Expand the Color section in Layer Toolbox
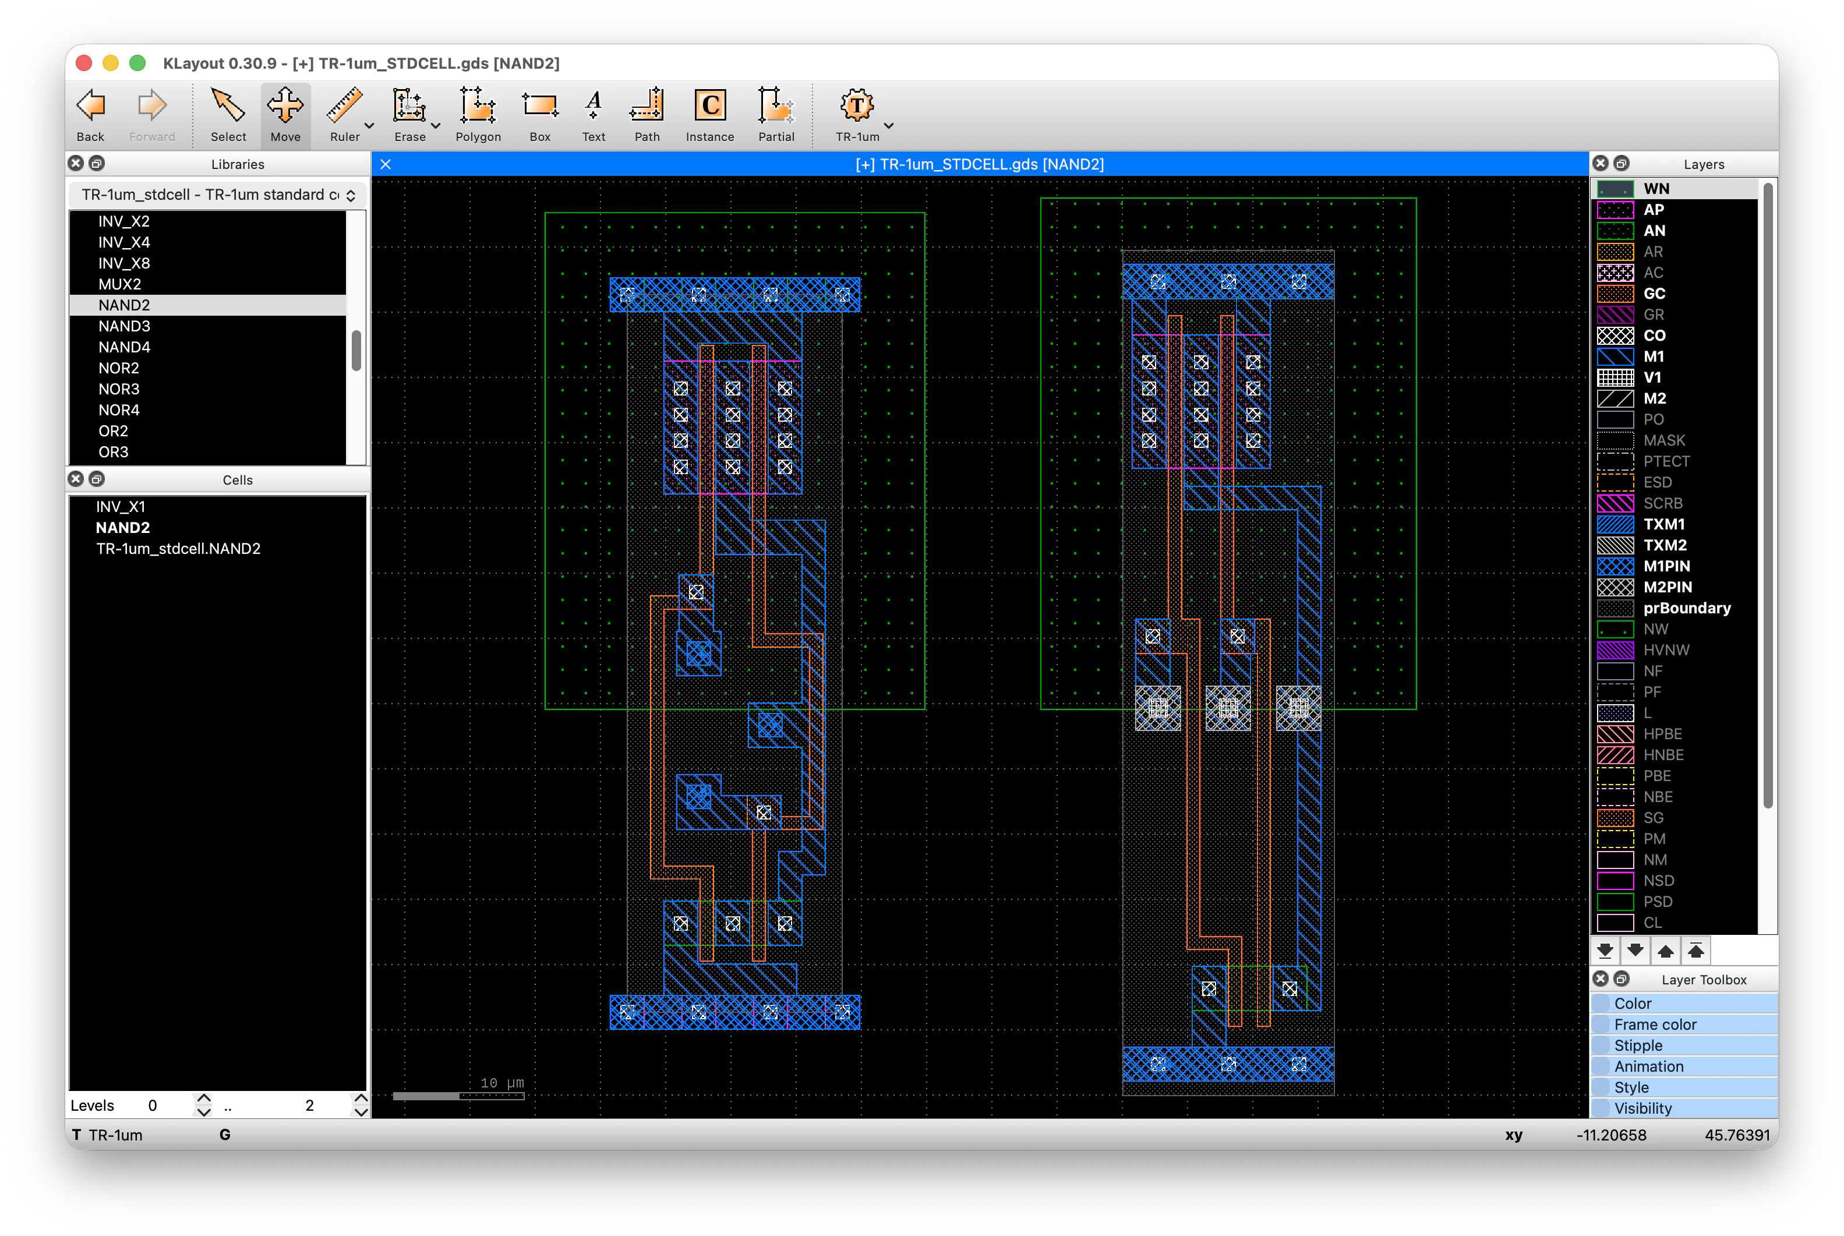This screenshot has width=1844, height=1236. (x=1684, y=1004)
